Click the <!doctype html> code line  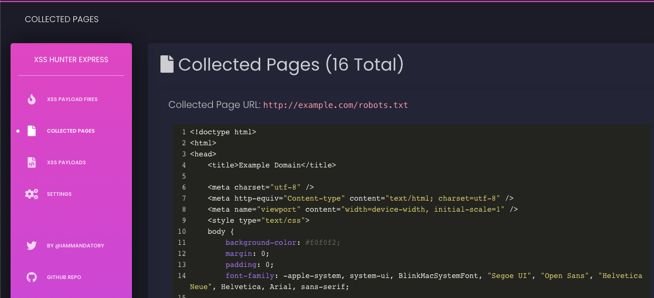(223, 132)
